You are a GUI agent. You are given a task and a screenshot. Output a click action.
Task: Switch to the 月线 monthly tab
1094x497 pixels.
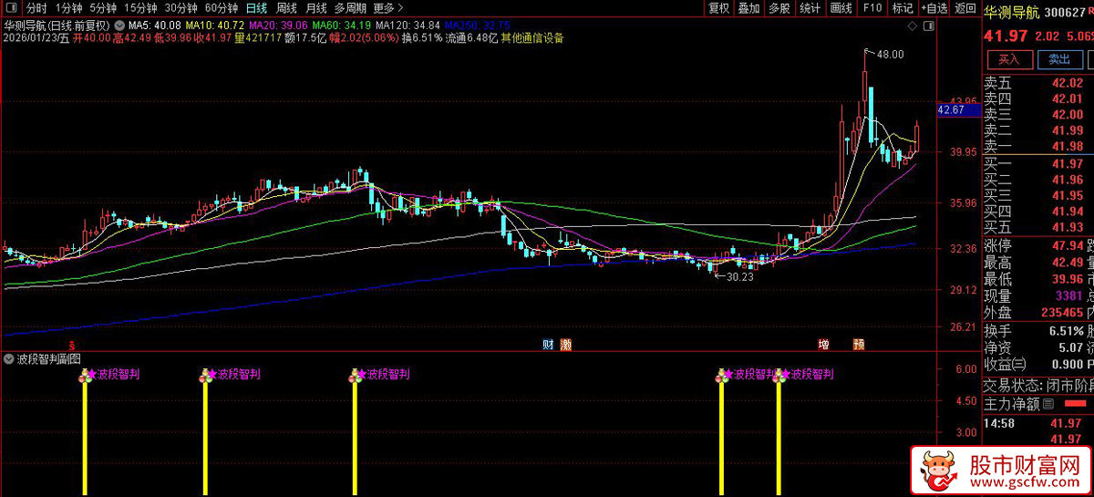[315, 8]
